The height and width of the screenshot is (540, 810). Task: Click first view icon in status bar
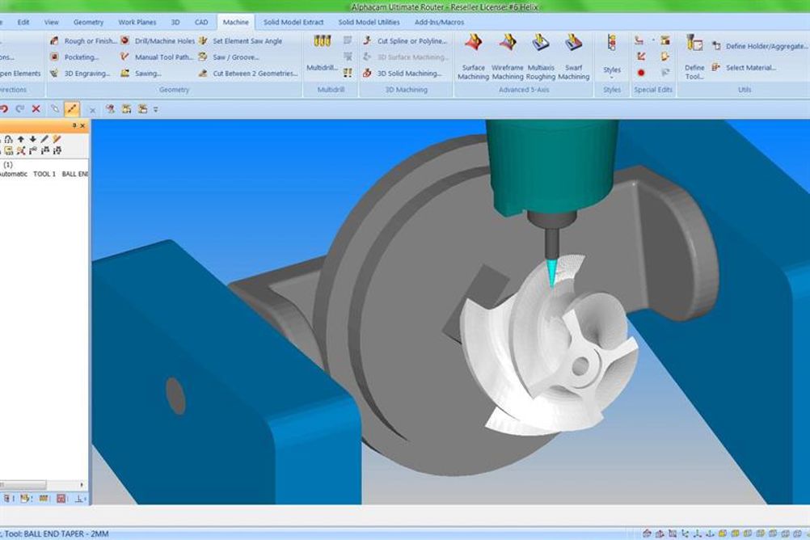tap(647, 534)
